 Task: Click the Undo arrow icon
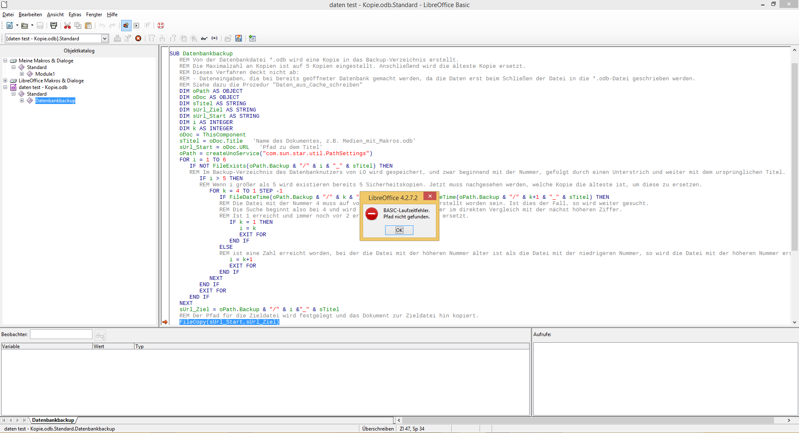[102, 25]
